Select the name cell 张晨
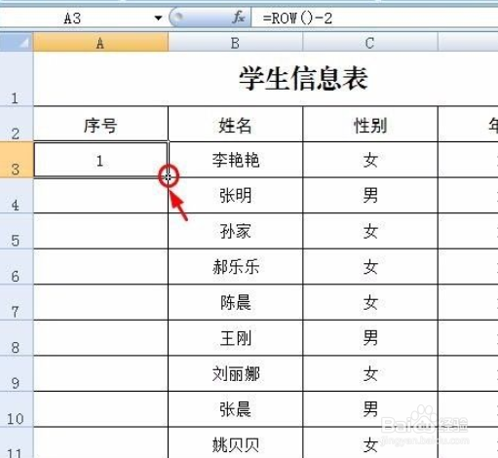Image resolution: width=498 pixels, height=458 pixels. pyautogui.click(x=236, y=409)
